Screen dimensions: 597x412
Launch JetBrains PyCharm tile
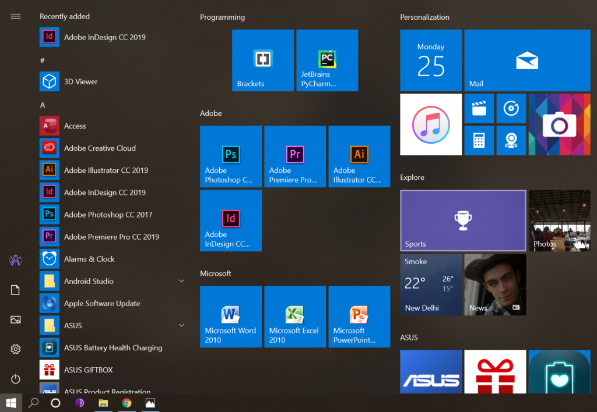tap(327, 61)
